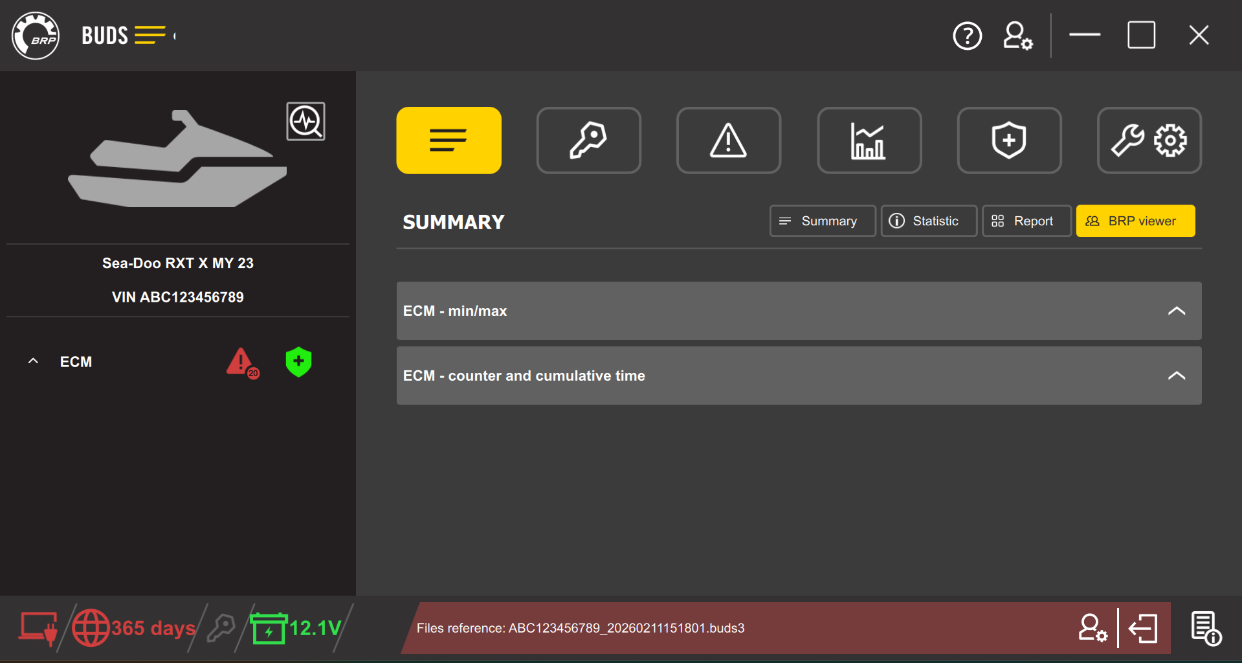Open the faults warning triangle tab
Image resolution: width=1242 pixels, height=663 pixels.
[728, 140]
